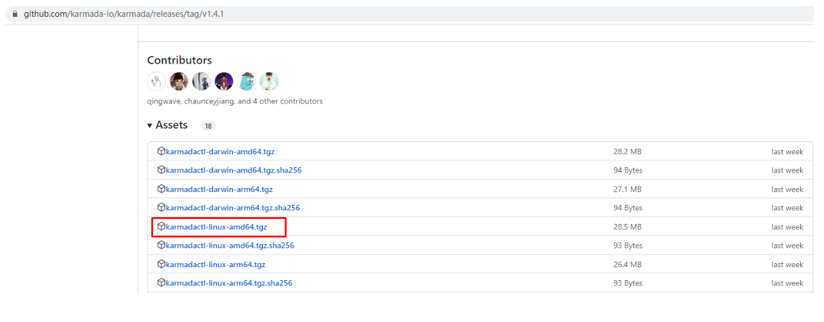This screenshot has width=824, height=322.
Task: Download karmadactl-darwin-arm64.tgz
Action: tap(220, 189)
